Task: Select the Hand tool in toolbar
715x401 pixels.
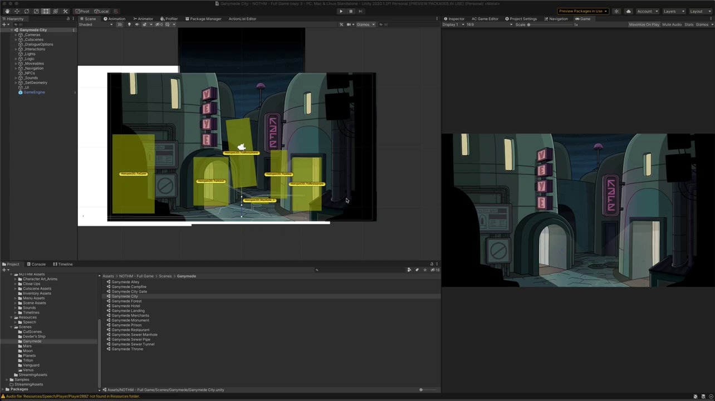Action: [x=7, y=11]
